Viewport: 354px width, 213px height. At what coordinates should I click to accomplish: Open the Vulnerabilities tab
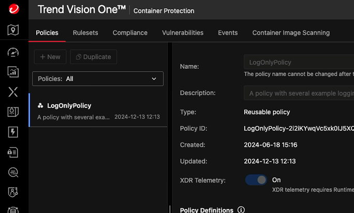183,33
